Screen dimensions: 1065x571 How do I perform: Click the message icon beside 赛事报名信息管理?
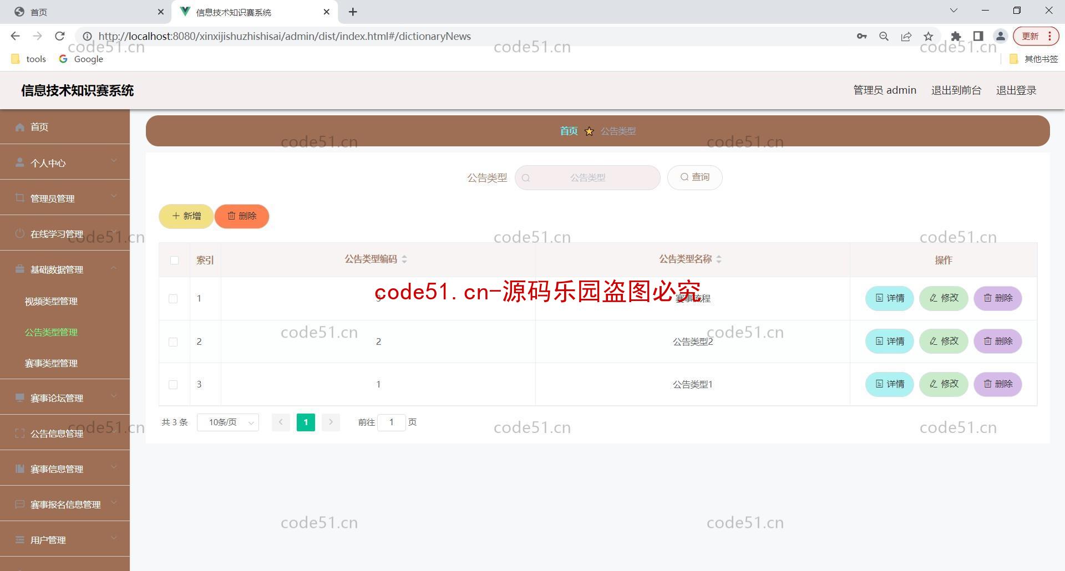tap(20, 504)
